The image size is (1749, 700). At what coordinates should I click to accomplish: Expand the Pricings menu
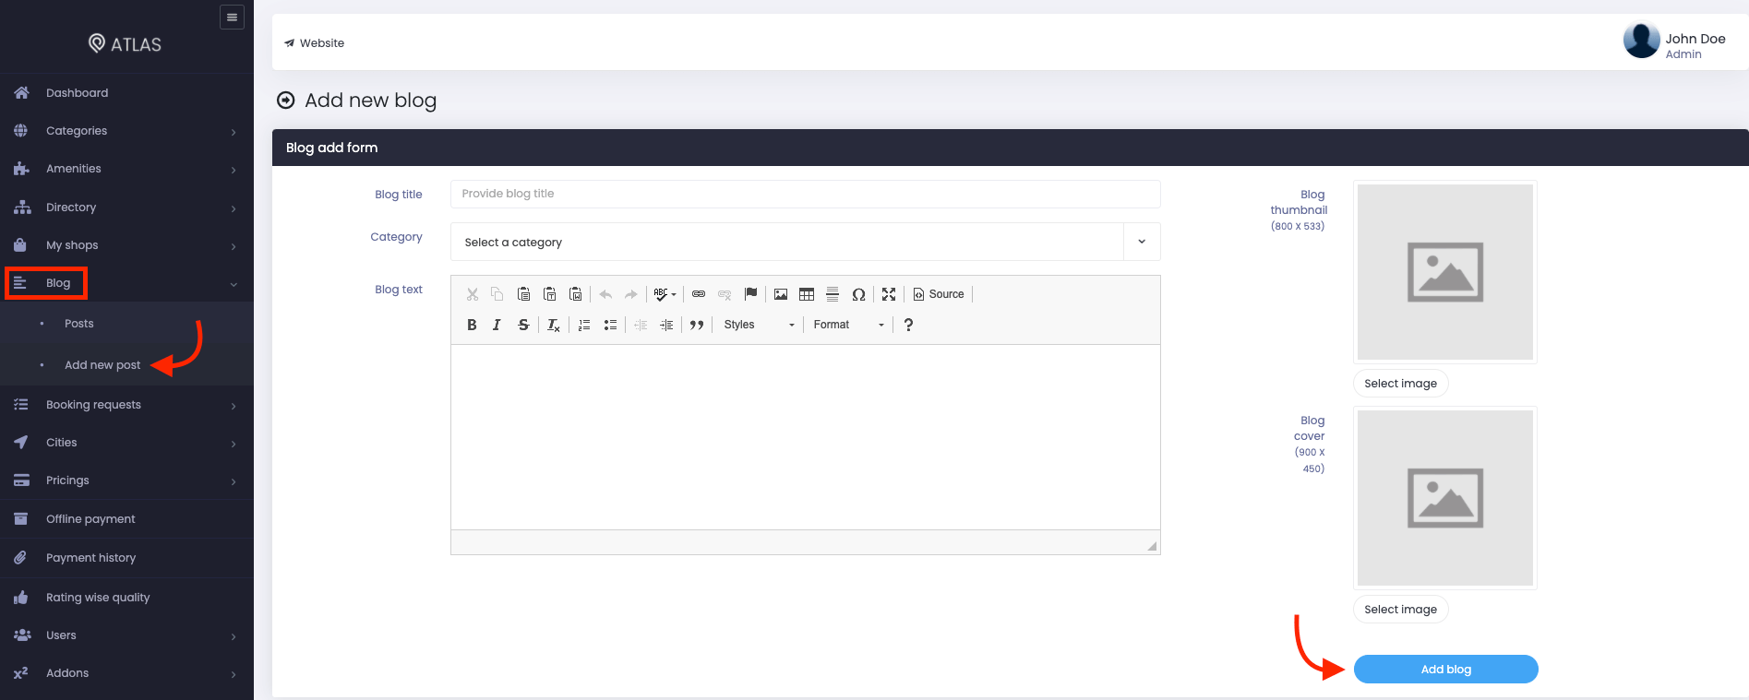(x=126, y=481)
